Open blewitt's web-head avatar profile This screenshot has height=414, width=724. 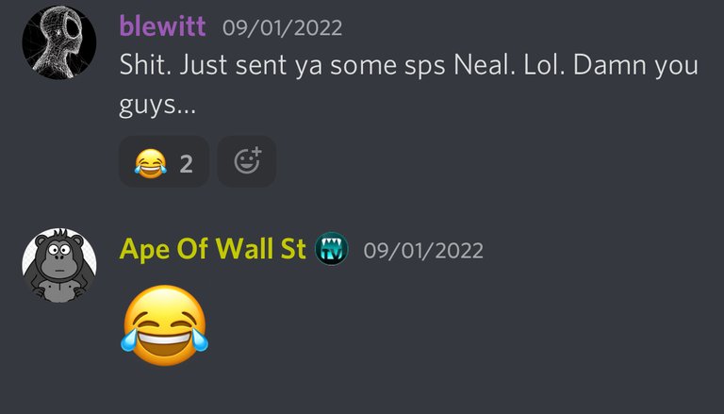(x=59, y=42)
